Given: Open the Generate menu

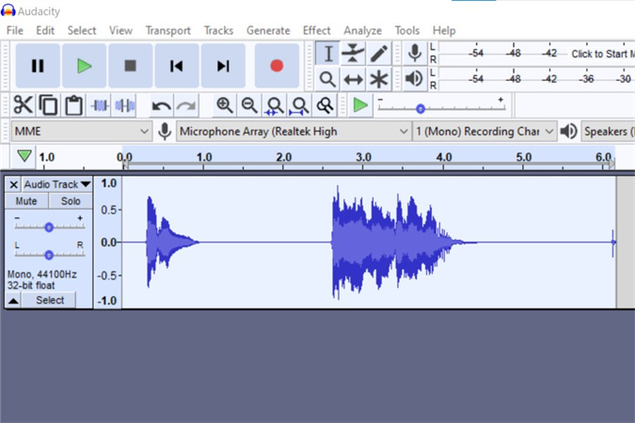Looking at the screenshot, I should (268, 30).
